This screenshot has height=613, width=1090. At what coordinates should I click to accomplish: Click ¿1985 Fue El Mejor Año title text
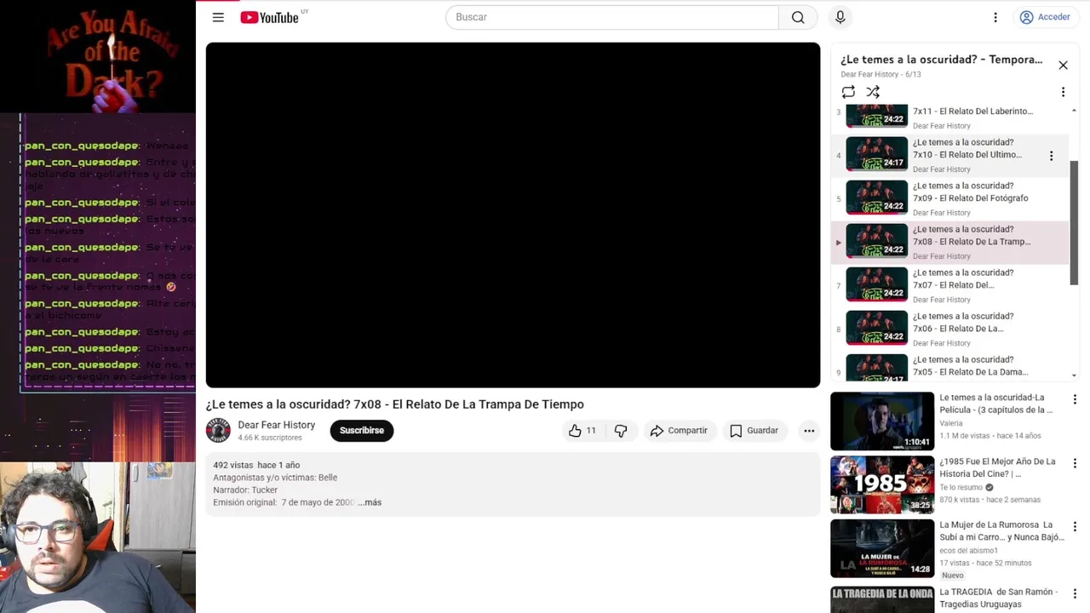997,467
